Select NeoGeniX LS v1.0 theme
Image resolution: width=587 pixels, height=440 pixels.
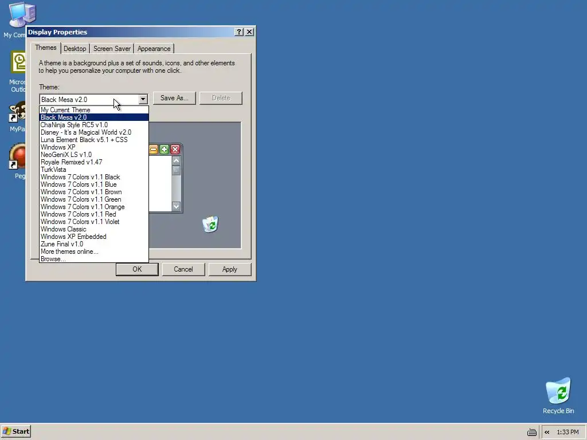[x=94, y=155]
